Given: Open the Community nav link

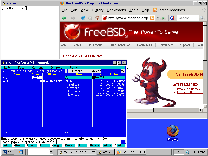Looking at the screenshot, I should tap(145, 45).
